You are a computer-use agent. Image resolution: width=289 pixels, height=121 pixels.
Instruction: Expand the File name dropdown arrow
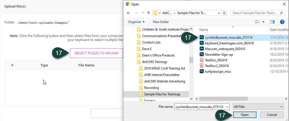[227, 107]
